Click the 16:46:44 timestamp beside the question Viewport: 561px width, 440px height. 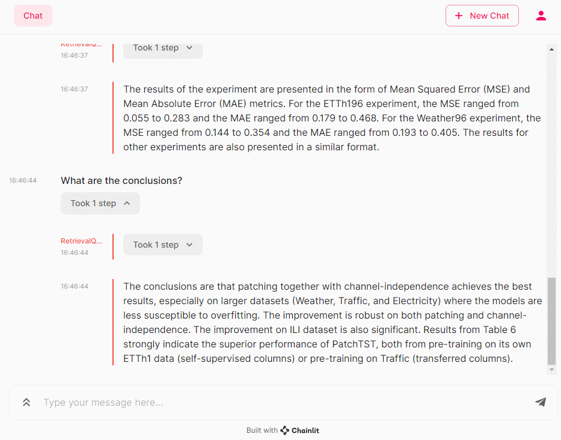(x=23, y=180)
